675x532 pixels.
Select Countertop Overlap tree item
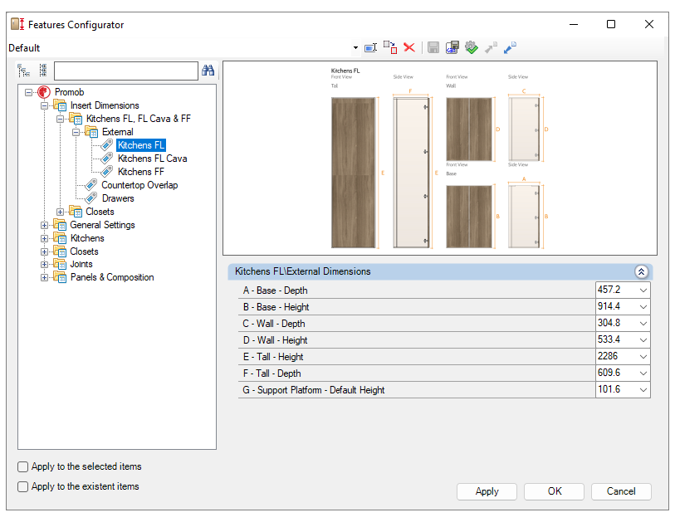tap(139, 185)
